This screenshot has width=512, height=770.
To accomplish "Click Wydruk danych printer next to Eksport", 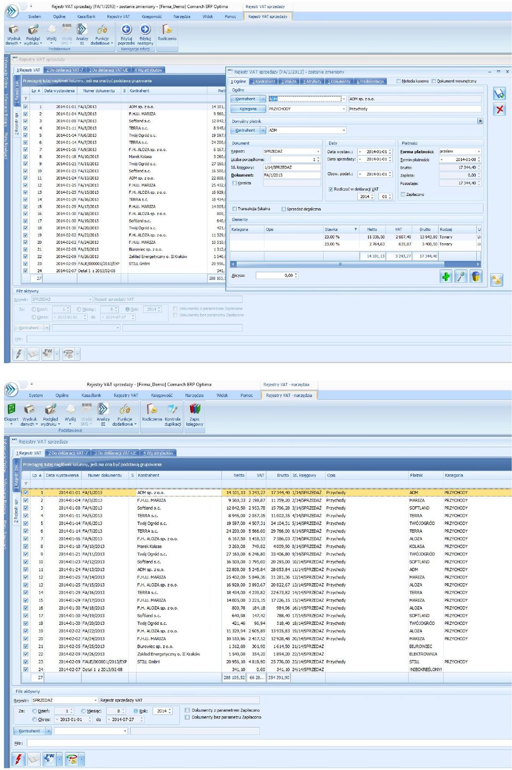I will point(29,409).
